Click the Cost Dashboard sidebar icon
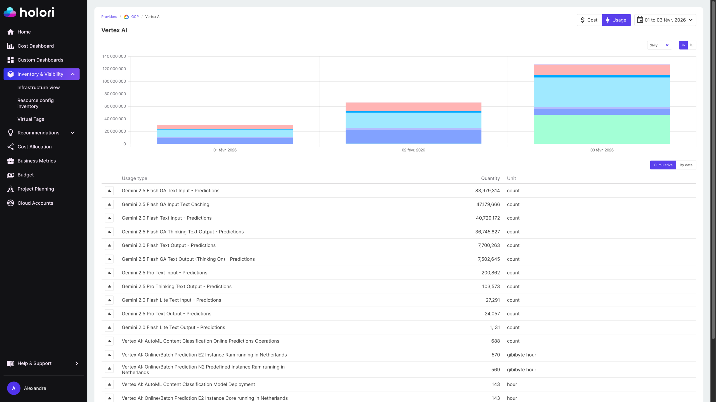The height and width of the screenshot is (402, 716). (10, 46)
